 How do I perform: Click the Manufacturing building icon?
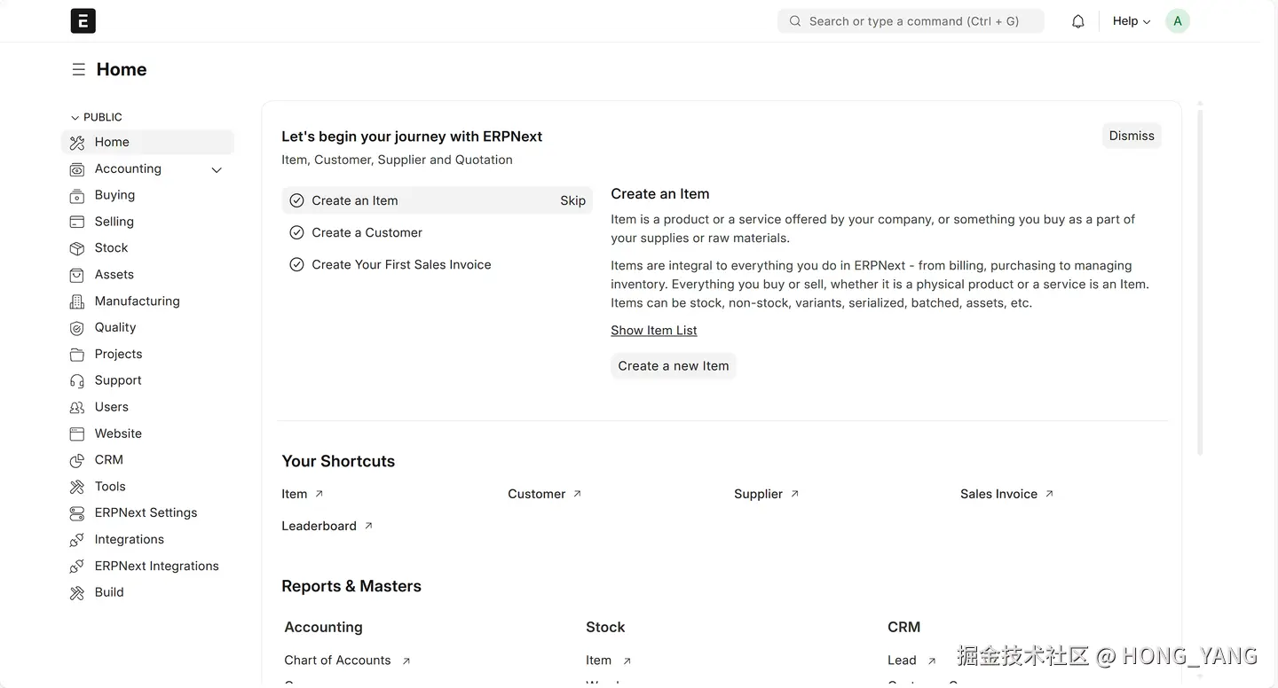coord(77,301)
